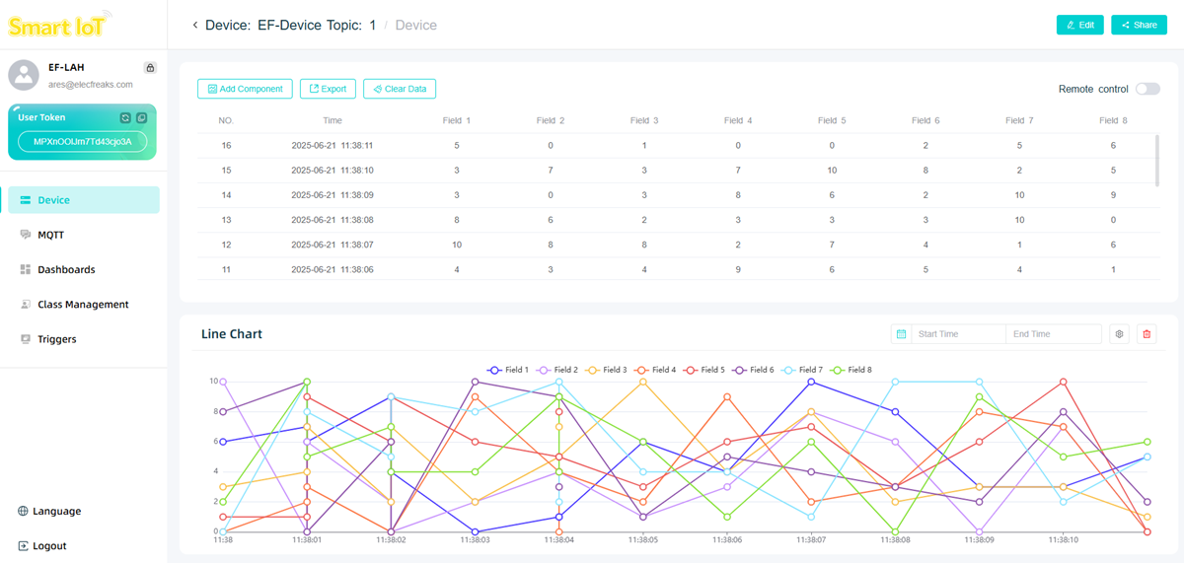This screenshot has height=563, width=1184.
Task: Open line chart settings gear
Action: (x=1119, y=334)
